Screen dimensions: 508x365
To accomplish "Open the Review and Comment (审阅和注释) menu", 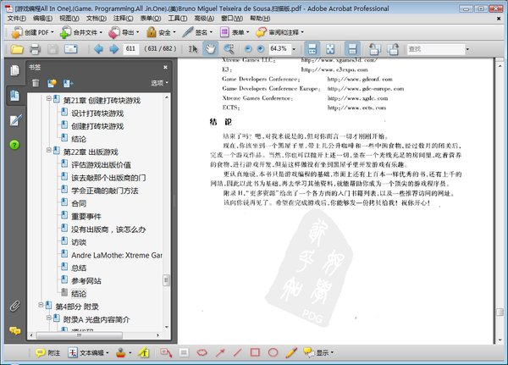I will click(280, 32).
